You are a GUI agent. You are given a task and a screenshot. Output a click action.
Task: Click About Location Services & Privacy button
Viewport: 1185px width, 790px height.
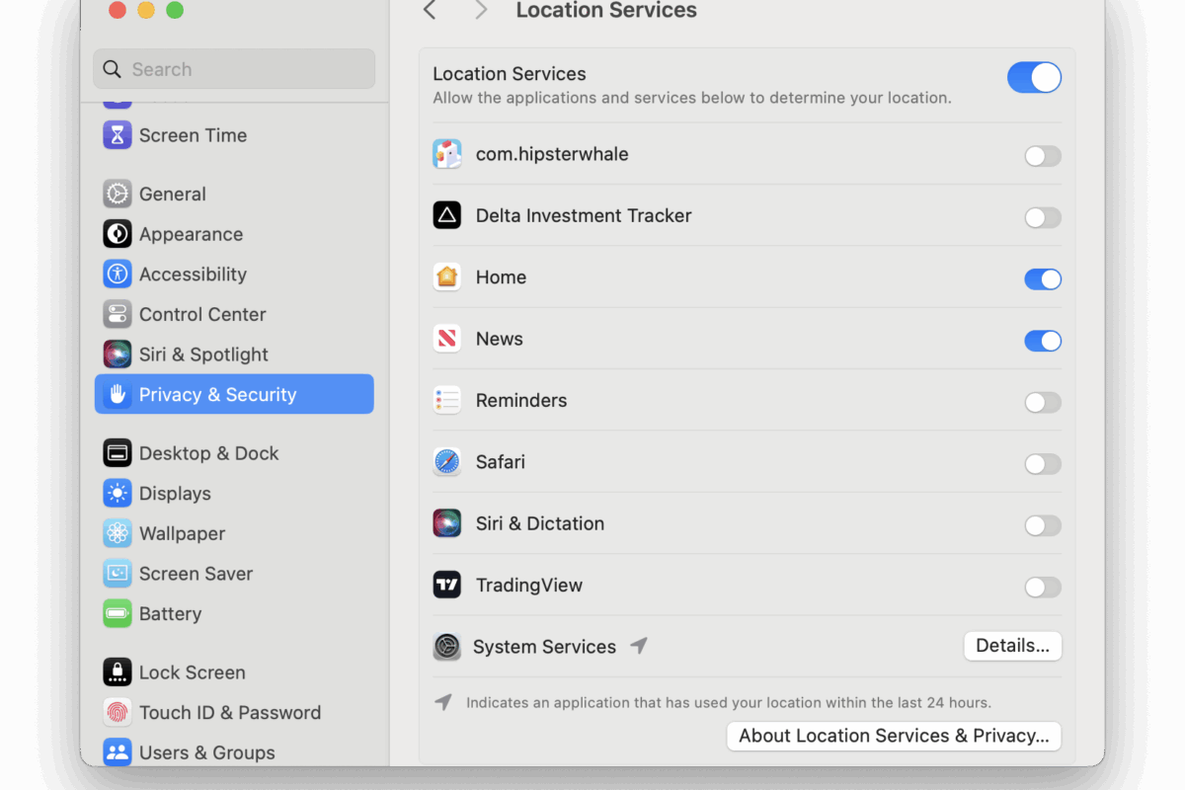click(x=894, y=736)
